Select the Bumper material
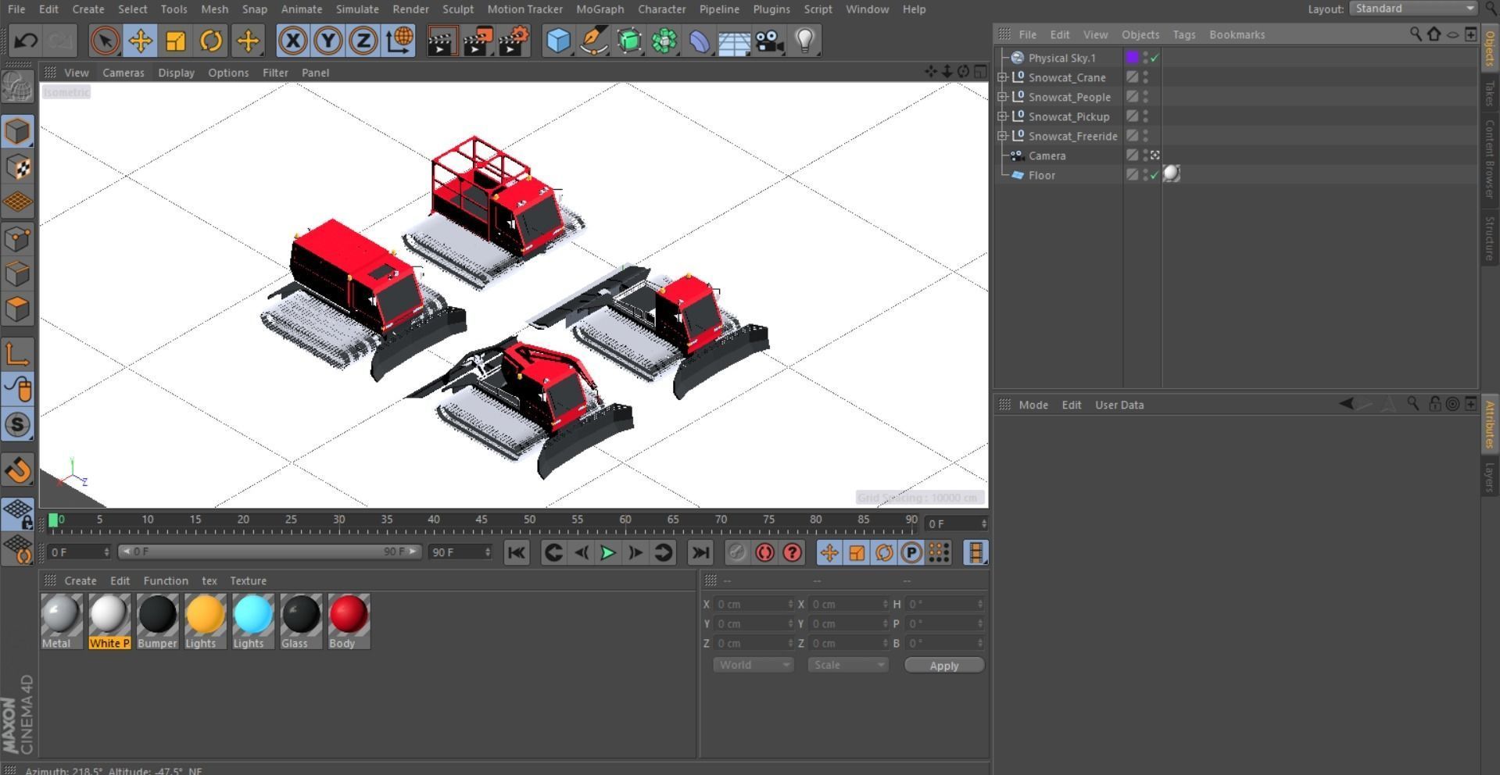 click(157, 621)
